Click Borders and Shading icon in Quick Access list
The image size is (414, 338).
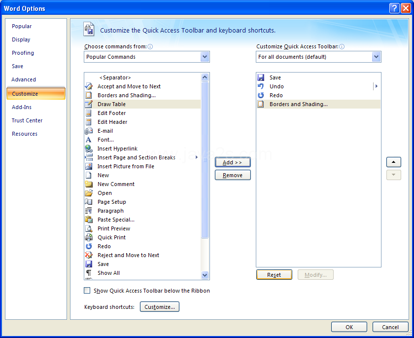tap(261, 104)
